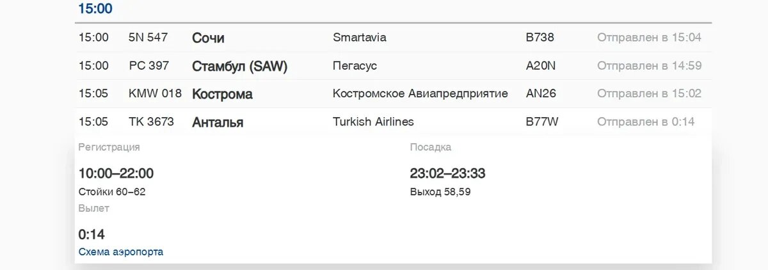This screenshot has height=270, width=768.
Task: Click Костромское Авиапредприятие airline name
Action: click(420, 94)
